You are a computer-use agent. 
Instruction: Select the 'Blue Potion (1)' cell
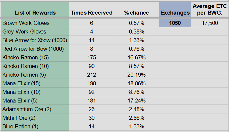pyautogui.click(x=35, y=126)
